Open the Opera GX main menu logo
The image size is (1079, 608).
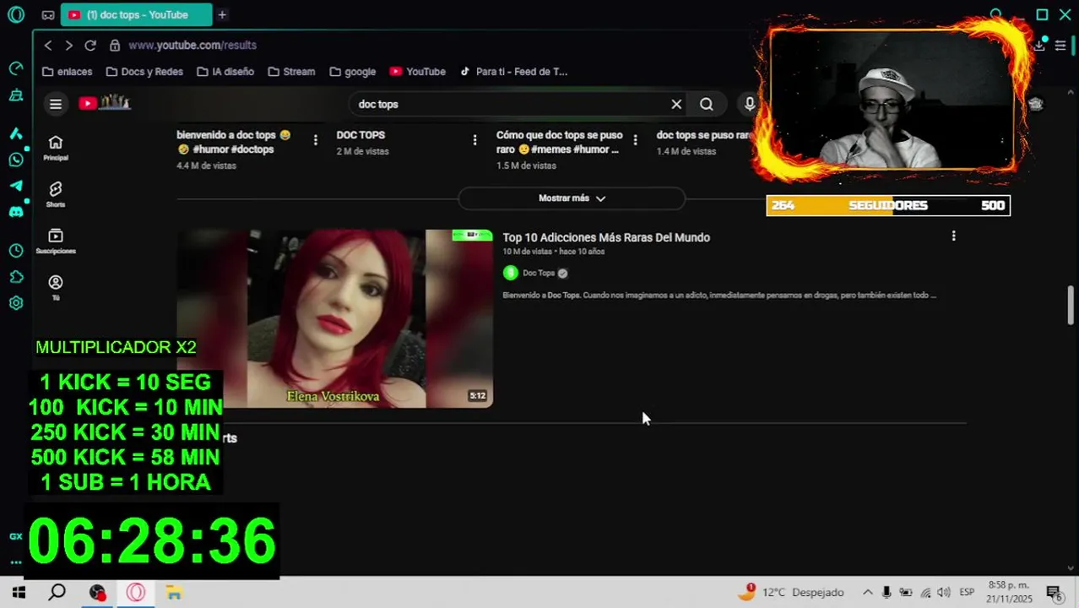16,14
